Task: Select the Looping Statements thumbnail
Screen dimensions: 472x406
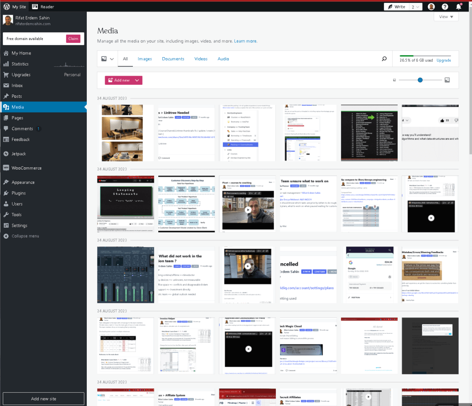Action: (x=125, y=204)
